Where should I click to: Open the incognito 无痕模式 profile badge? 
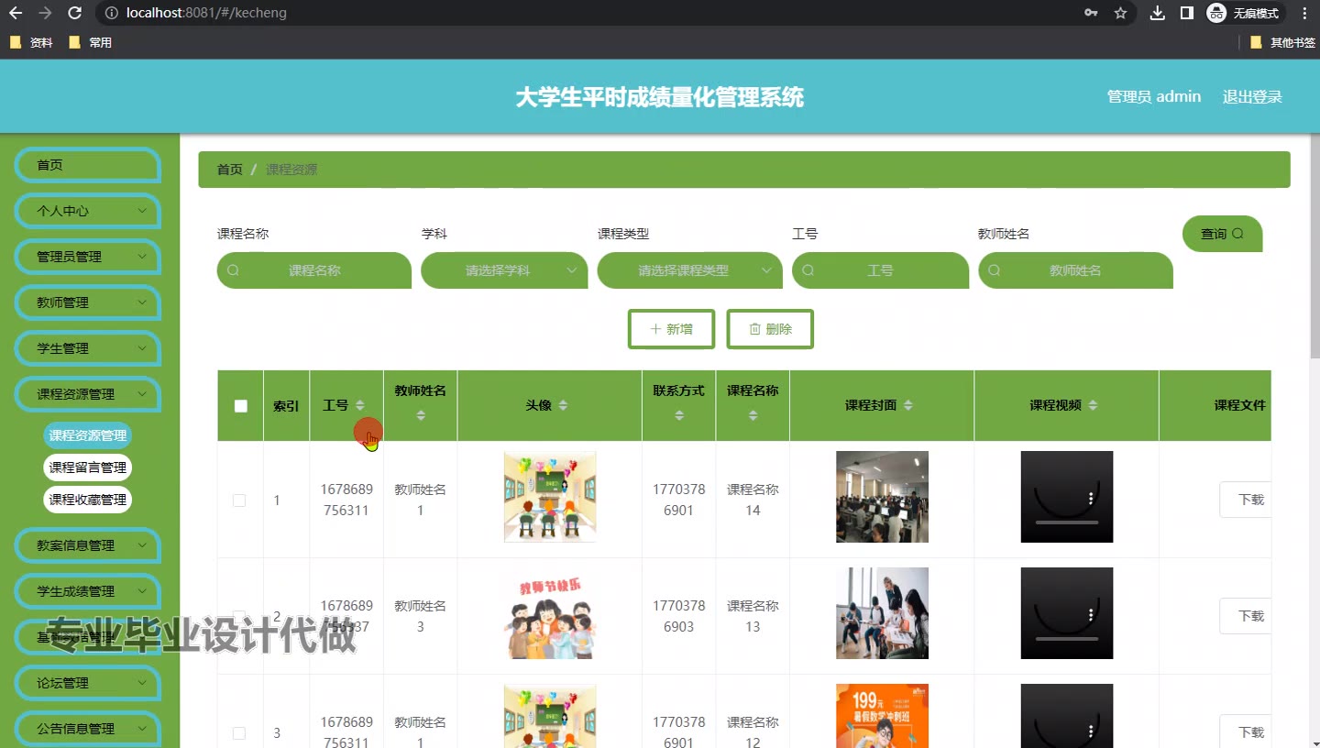point(1245,13)
